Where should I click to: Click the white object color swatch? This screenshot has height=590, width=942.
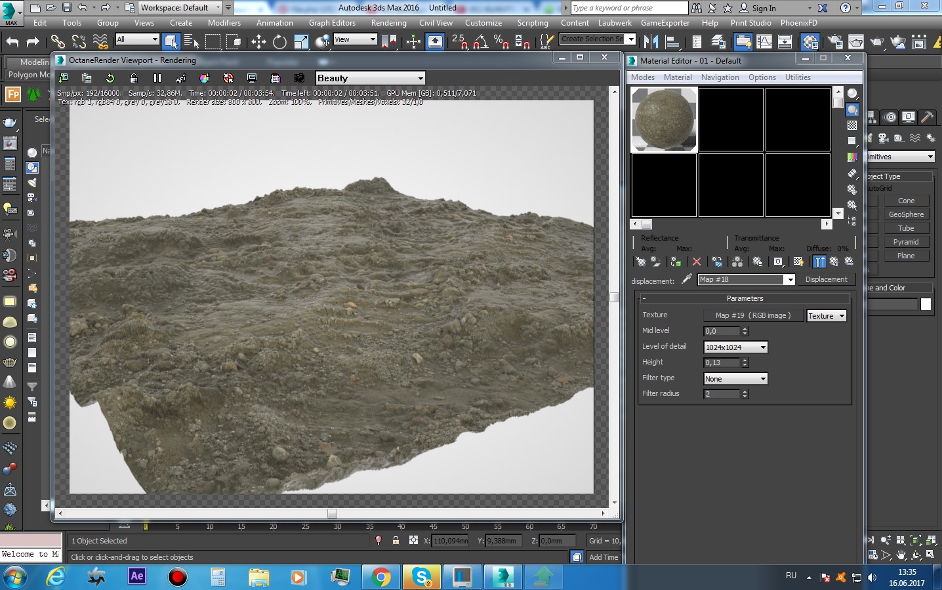tap(926, 304)
